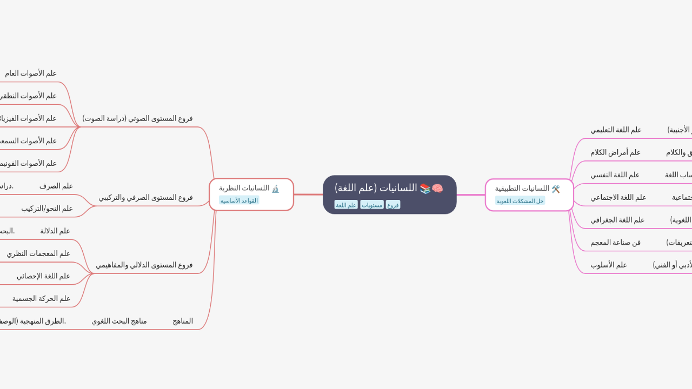This screenshot has width=692, height=389.
Task: Click the مناهج البحث اللغوي node
Action: click(x=119, y=321)
